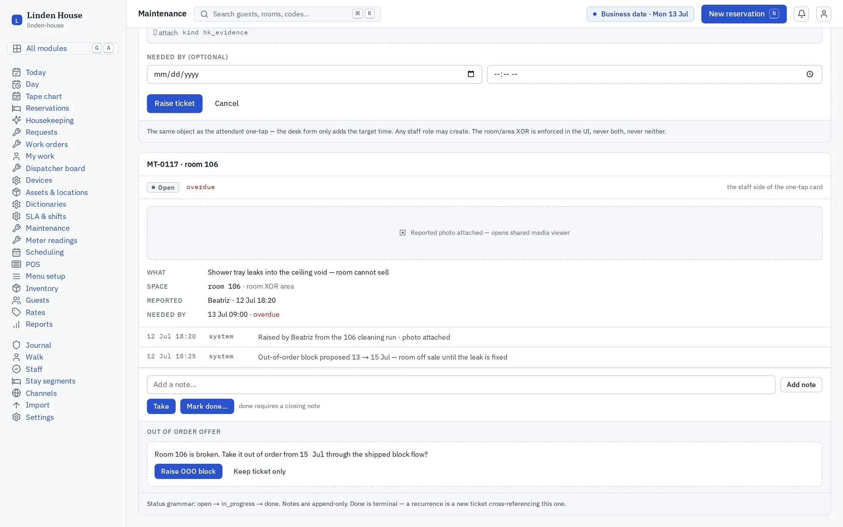Click the Raise ticket button
Image resolution: width=843 pixels, height=527 pixels.
pos(175,103)
